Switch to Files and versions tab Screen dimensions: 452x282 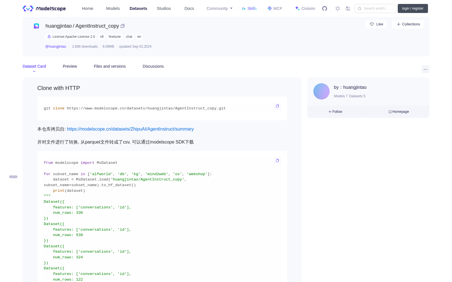(110, 66)
